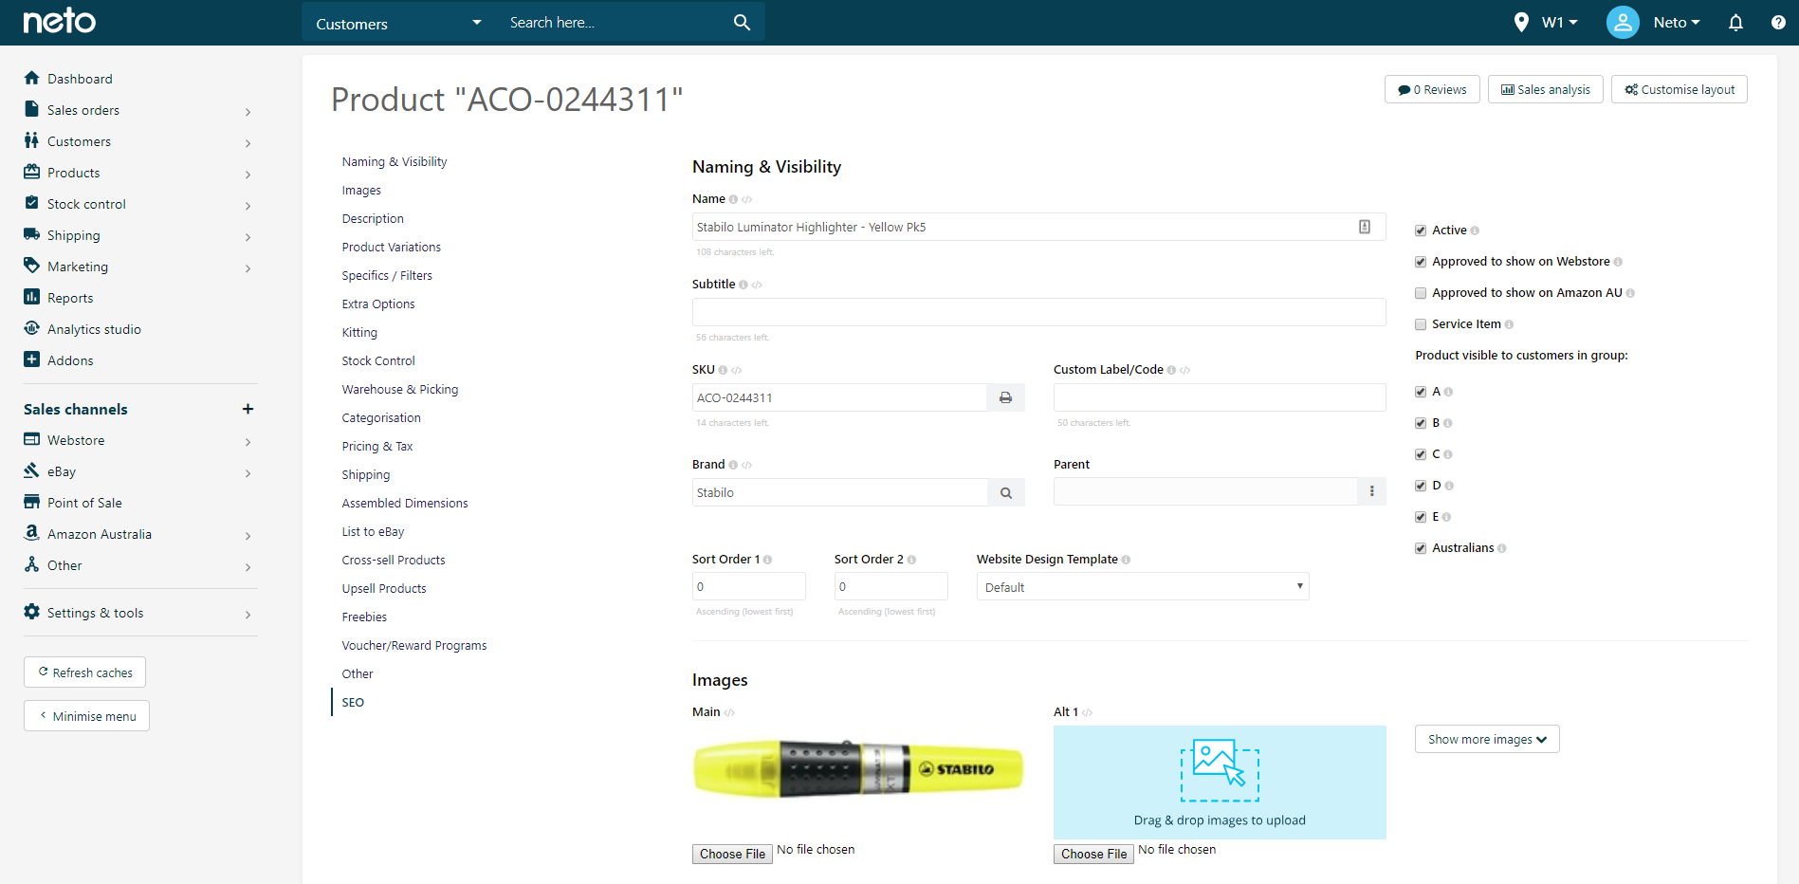Click the Brand search magnifier icon

pyautogui.click(x=1005, y=492)
